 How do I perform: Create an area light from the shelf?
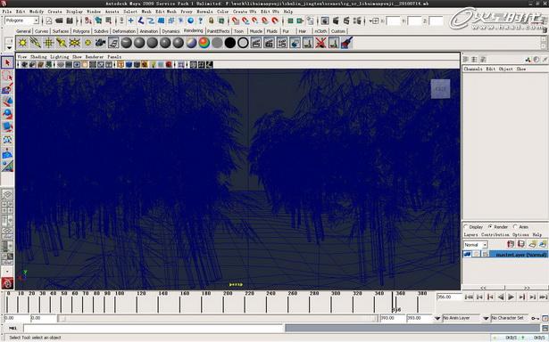(x=75, y=43)
